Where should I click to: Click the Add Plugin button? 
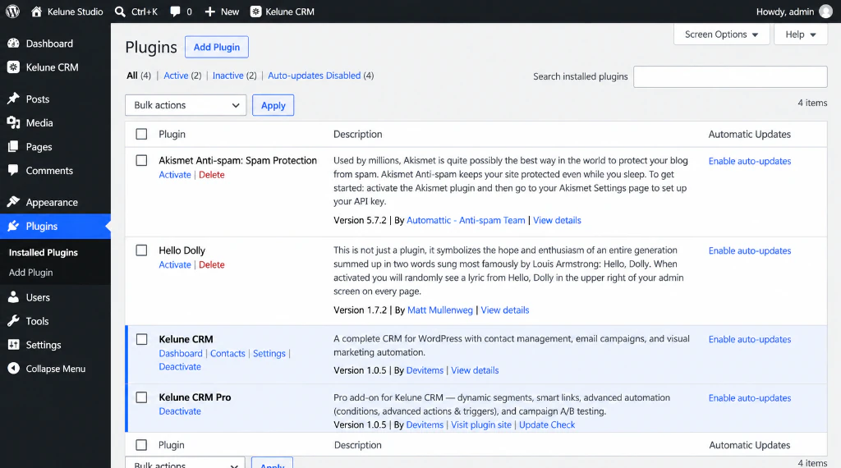click(x=217, y=47)
